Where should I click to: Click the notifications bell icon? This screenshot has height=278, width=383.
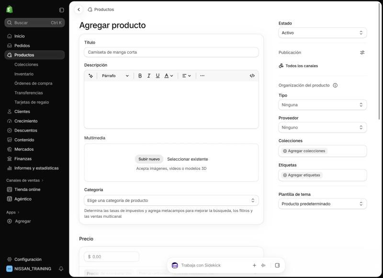point(61,269)
